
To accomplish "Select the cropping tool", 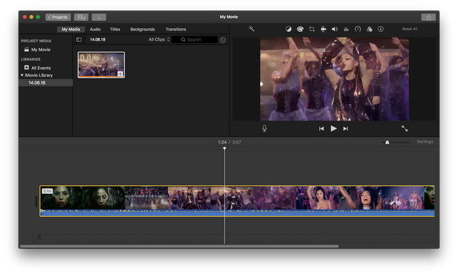I will pyautogui.click(x=312, y=29).
